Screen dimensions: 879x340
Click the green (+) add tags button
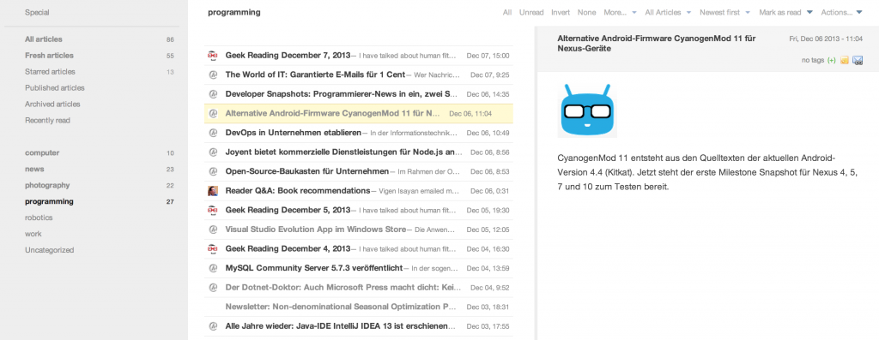tap(831, 61)
